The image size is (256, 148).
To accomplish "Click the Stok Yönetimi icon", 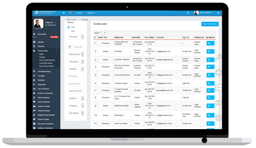I will 34,97.
